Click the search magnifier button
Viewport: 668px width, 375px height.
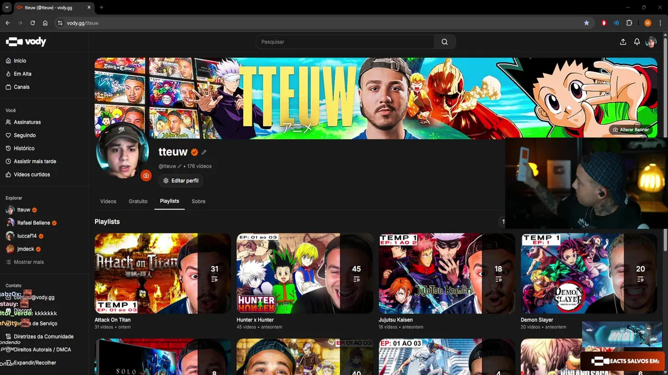coord(445,42)
